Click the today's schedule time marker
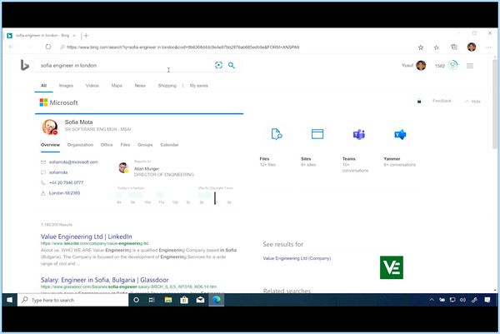The image size is (500, 334). 215,198
